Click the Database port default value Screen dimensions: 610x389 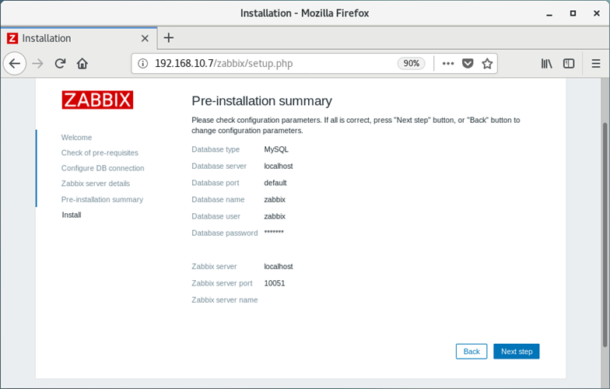[275, 183]
